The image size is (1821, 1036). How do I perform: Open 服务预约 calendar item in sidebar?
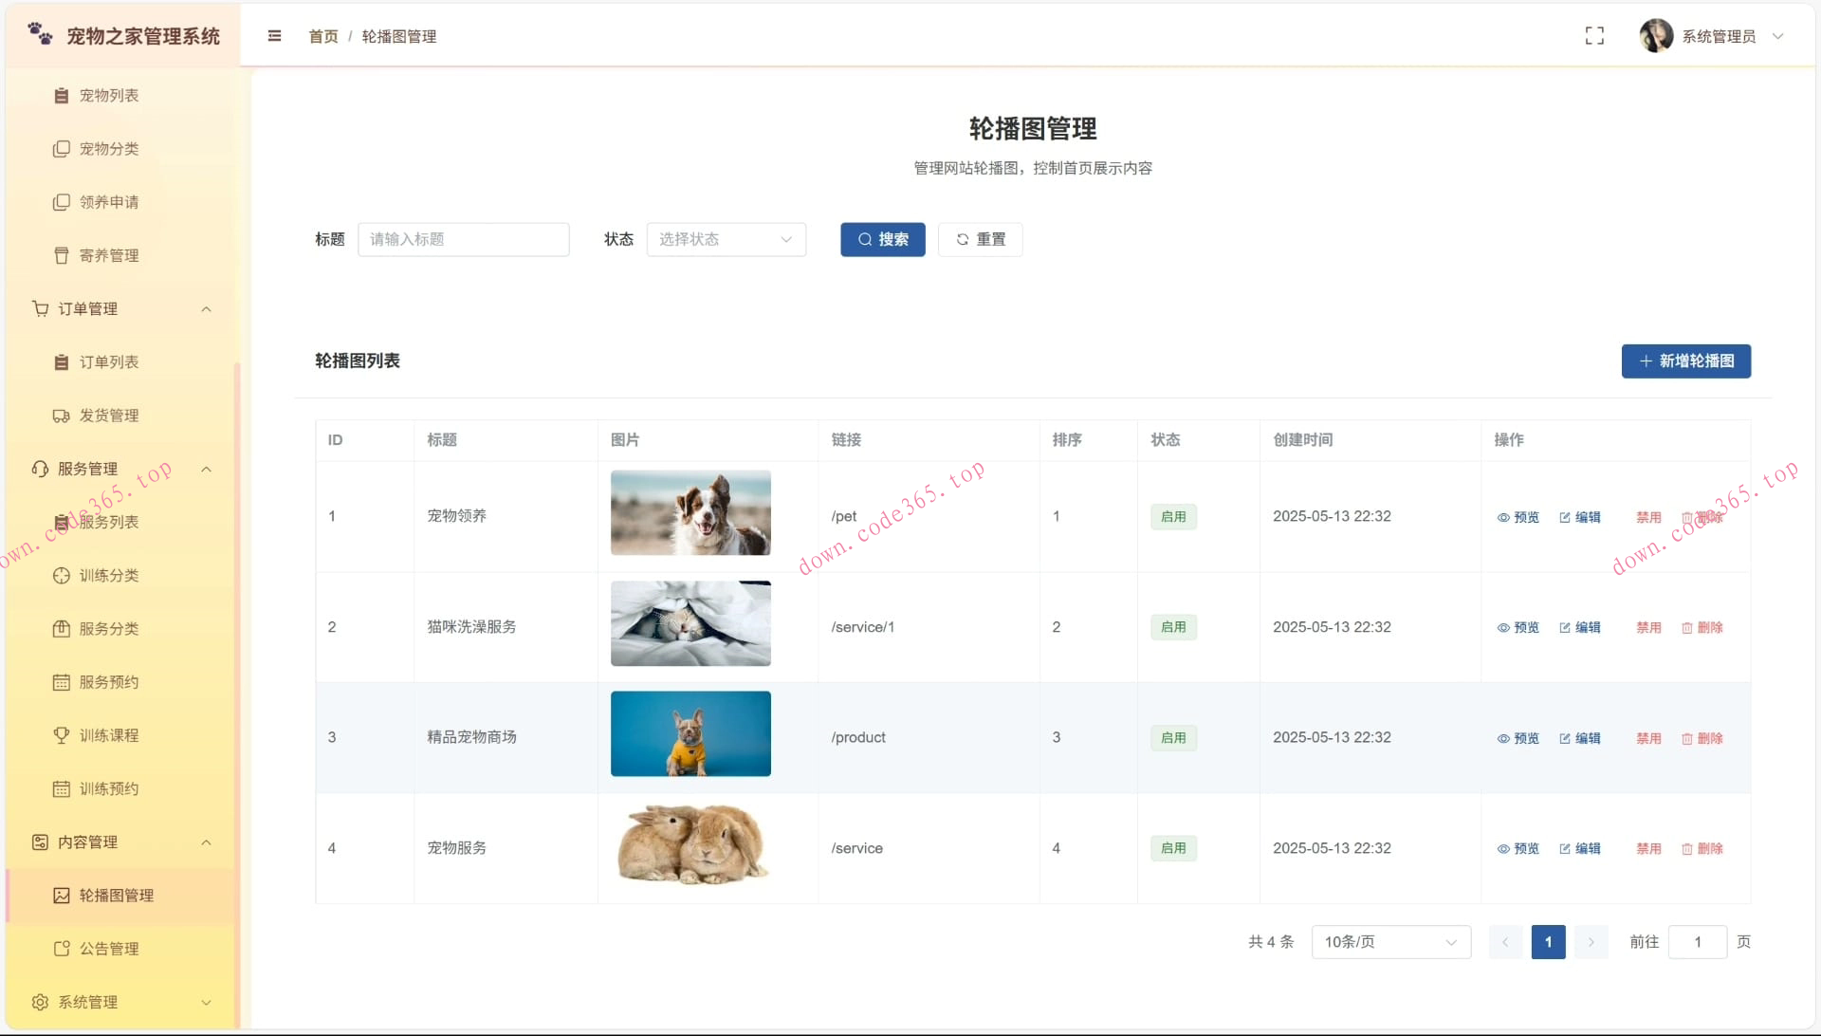107,681
